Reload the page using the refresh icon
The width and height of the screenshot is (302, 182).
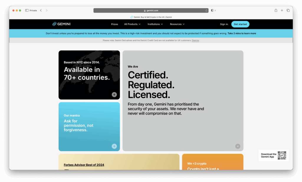(206, 11)
